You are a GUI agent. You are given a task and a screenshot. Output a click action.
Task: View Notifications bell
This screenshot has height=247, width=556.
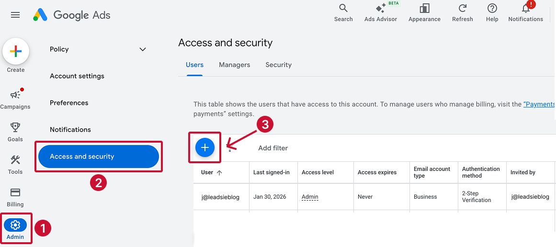point(525,13)
